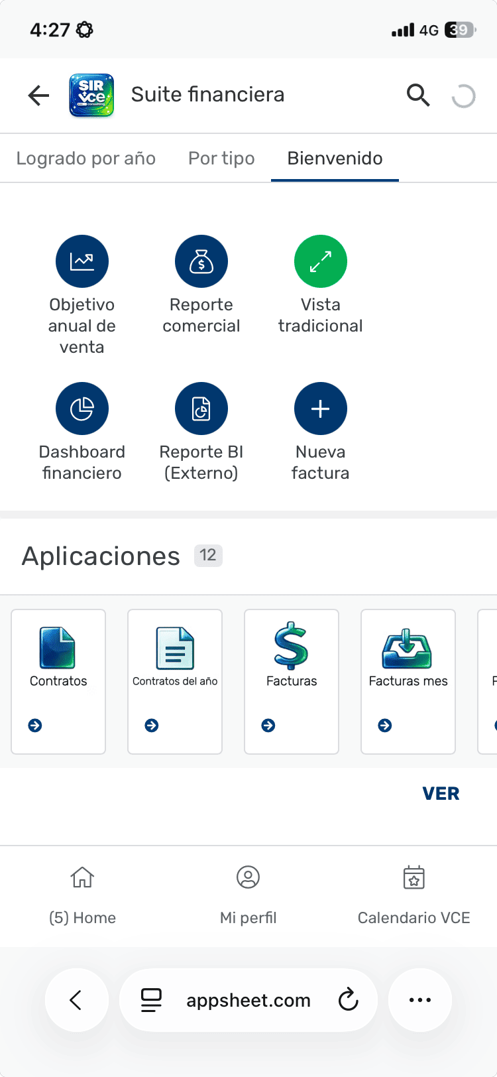Screen dimensions: 497x1077
Task: Switch to Vista tradicional green icon
Action: 321,261
